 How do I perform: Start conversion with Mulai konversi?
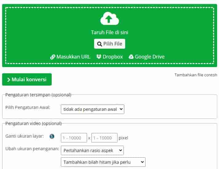pos(27,79)
